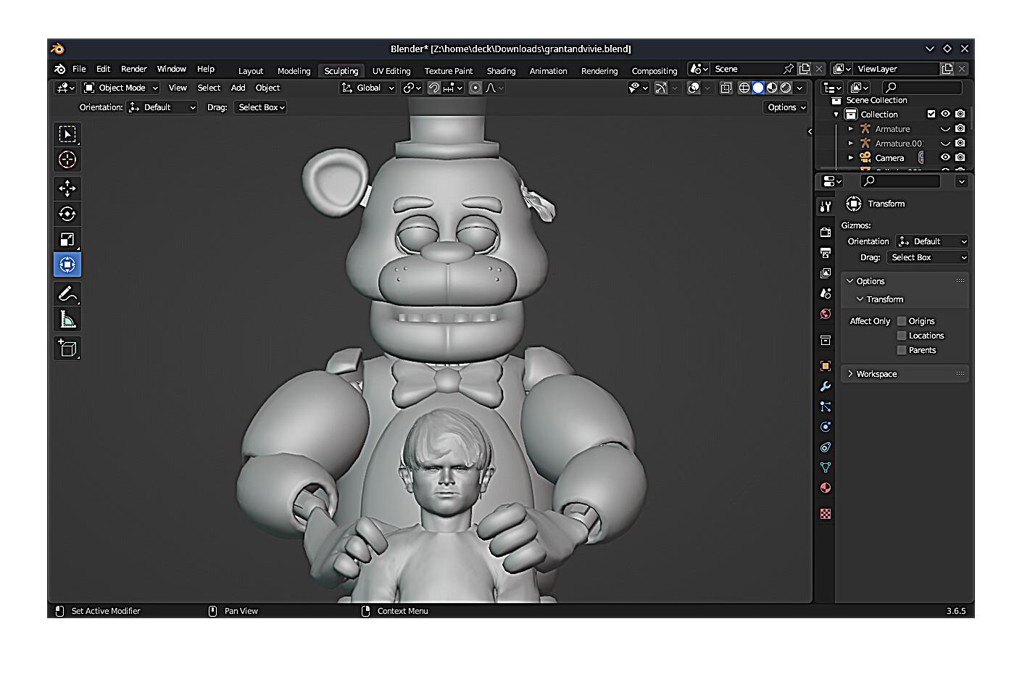Open Global transform orientation dropdown

pos(367,88)
